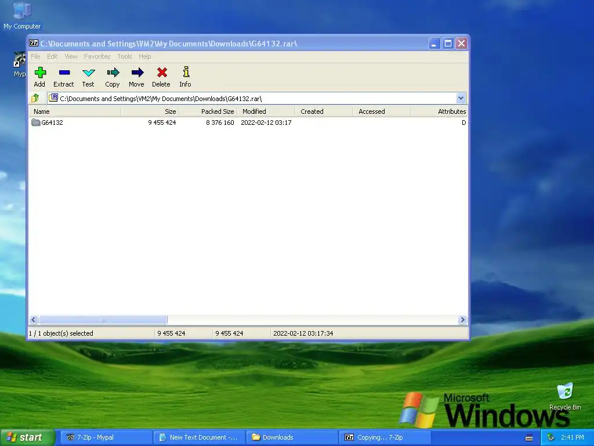Go up one folder level icon
Screen dimensions: 594x446
(x=35, y=98)
